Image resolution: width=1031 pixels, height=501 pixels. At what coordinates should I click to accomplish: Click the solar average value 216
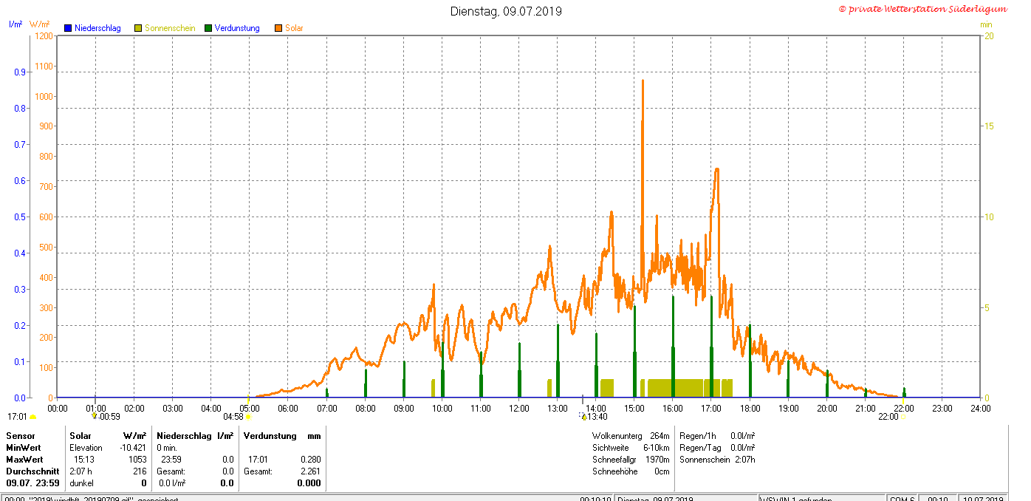140,471
